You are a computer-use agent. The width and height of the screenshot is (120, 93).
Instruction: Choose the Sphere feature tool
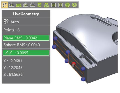click(67, 5)
